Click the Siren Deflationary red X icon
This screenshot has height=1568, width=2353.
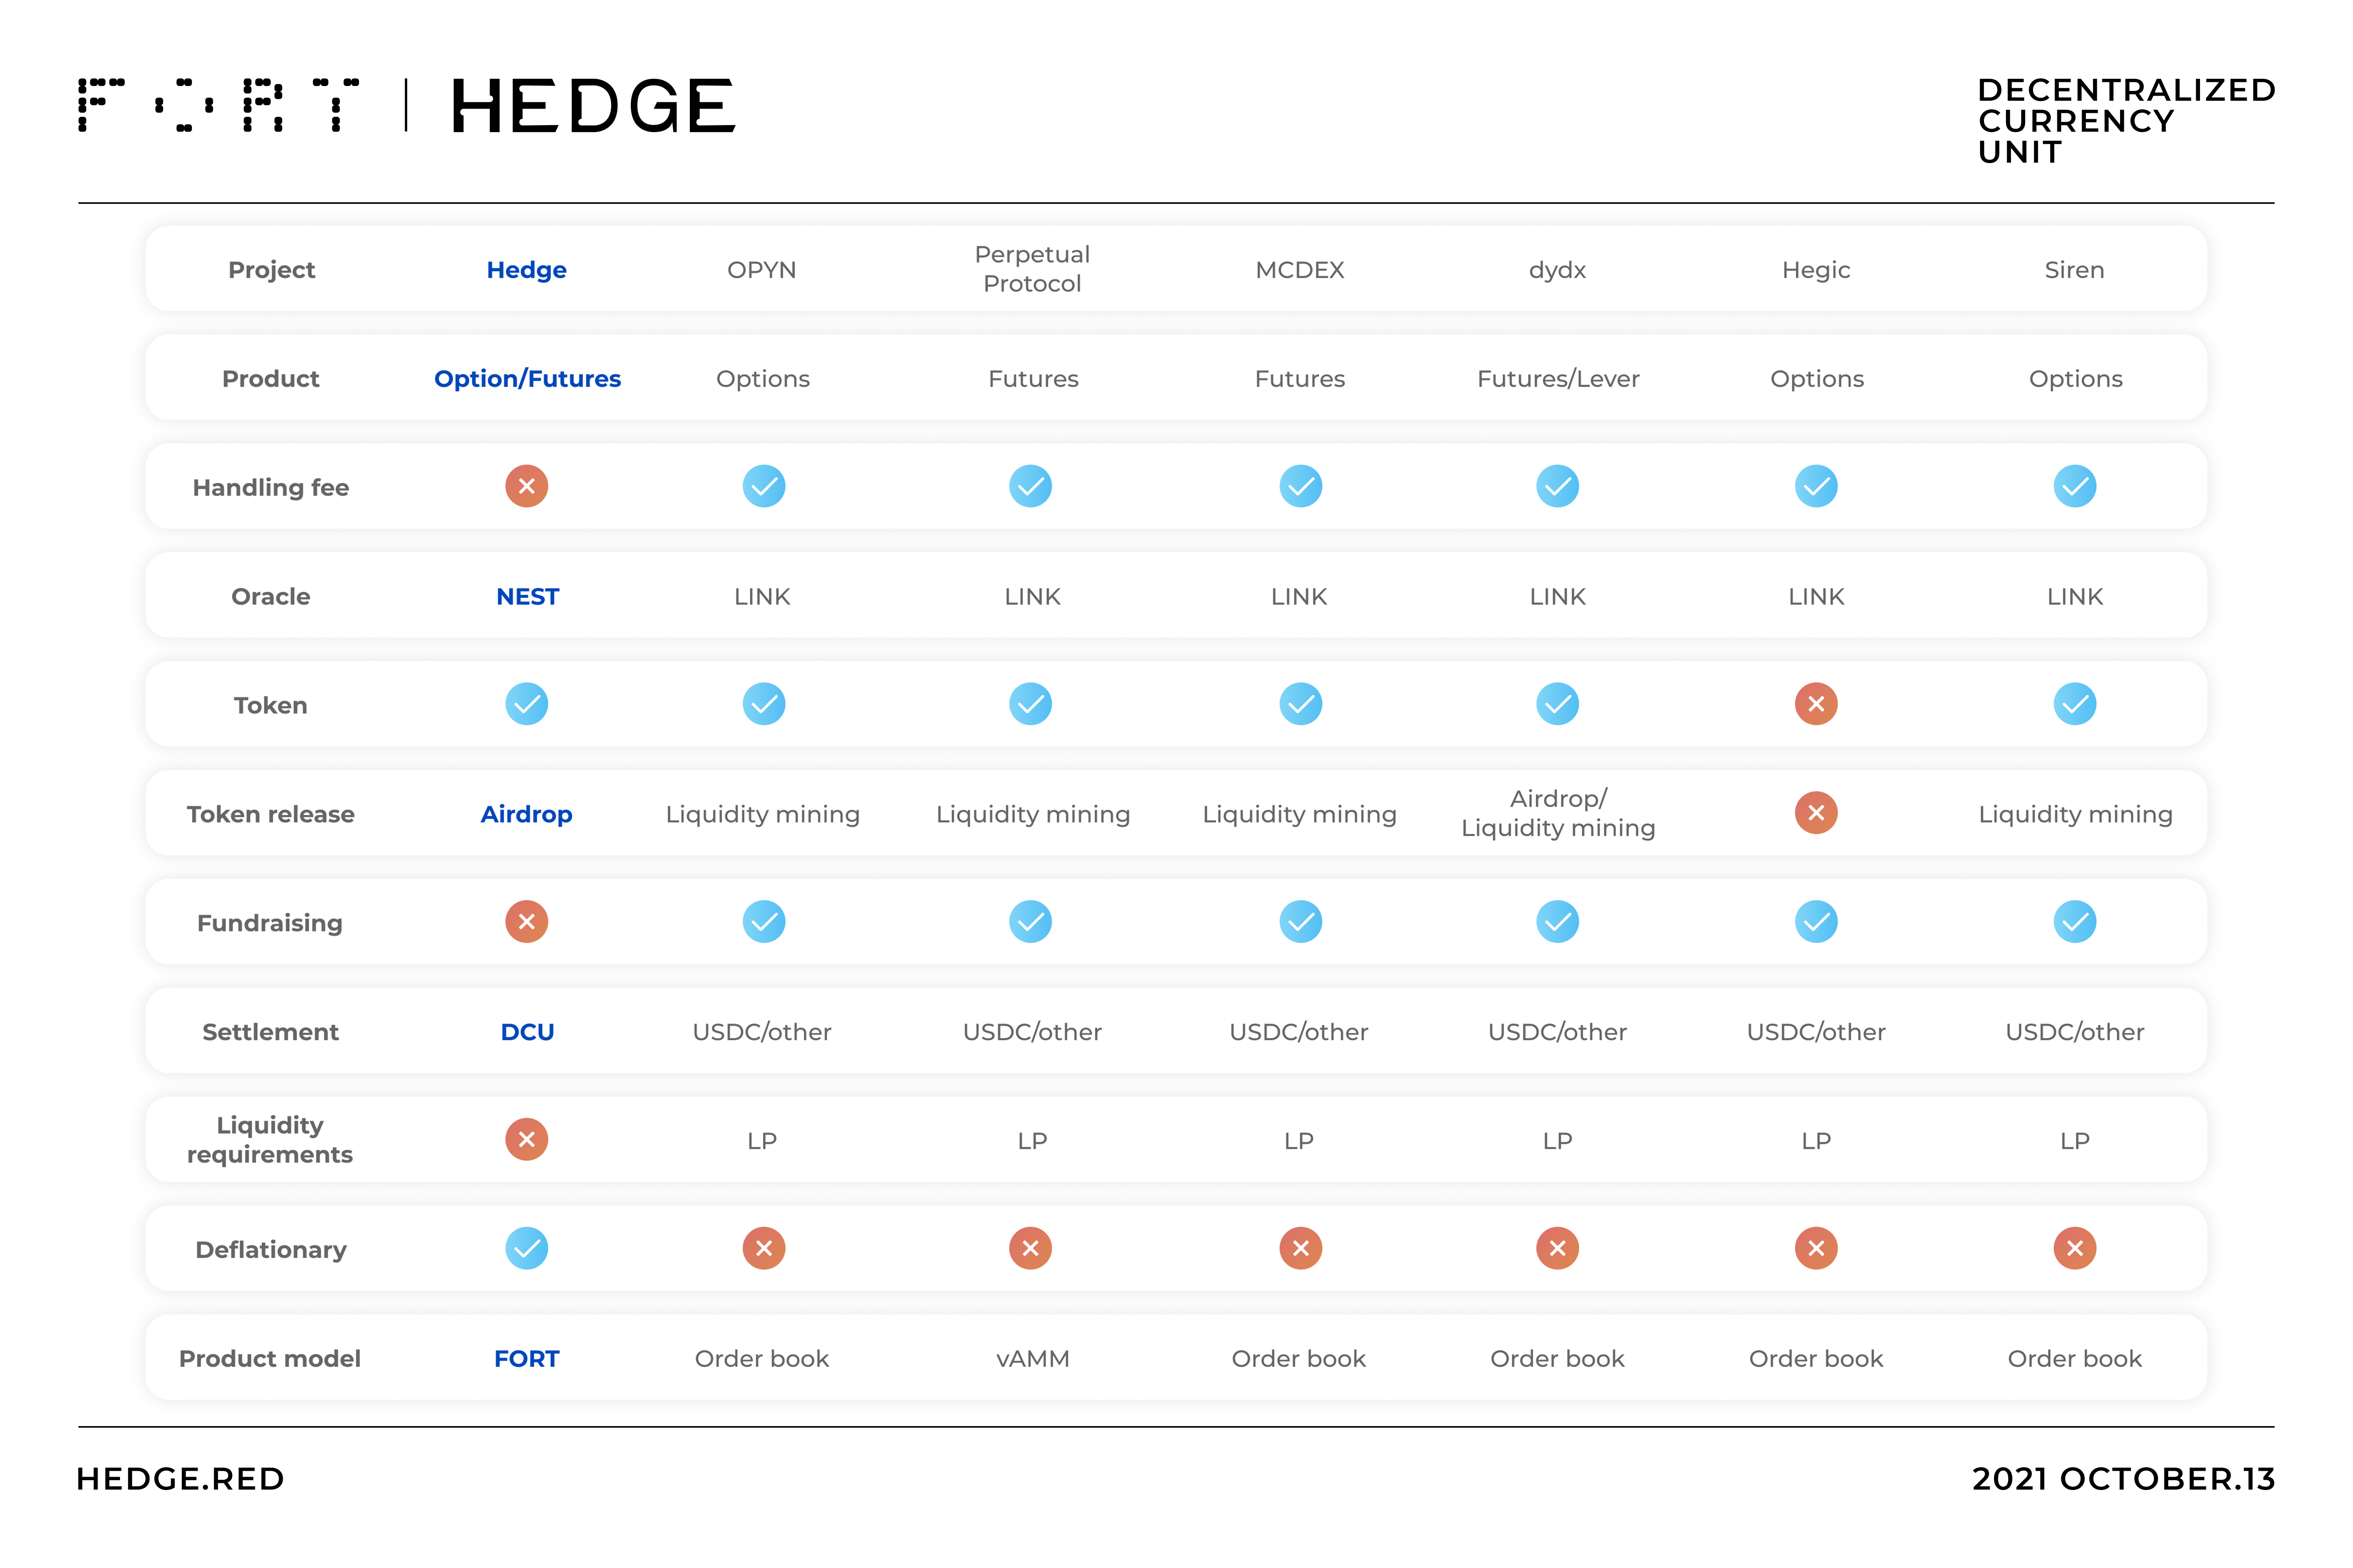(2075, 1248)
